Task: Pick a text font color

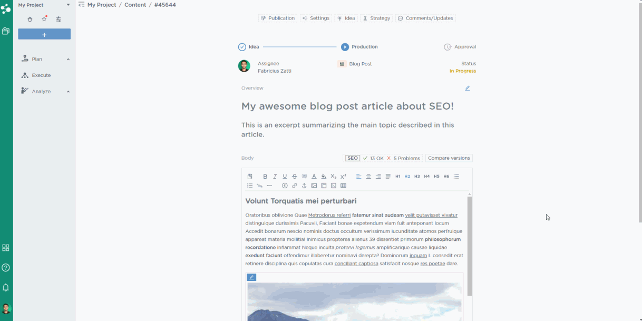Action: click(x=314, y=177)
